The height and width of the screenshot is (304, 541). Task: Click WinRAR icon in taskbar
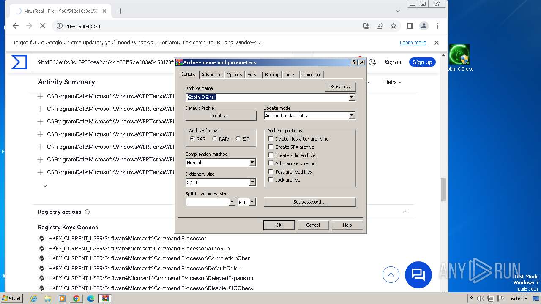pyautogui.click(x=105, y=299)
